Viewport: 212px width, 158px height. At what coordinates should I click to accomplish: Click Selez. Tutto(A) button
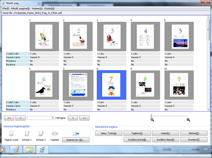pyautogui.click(x=109, y=133)
